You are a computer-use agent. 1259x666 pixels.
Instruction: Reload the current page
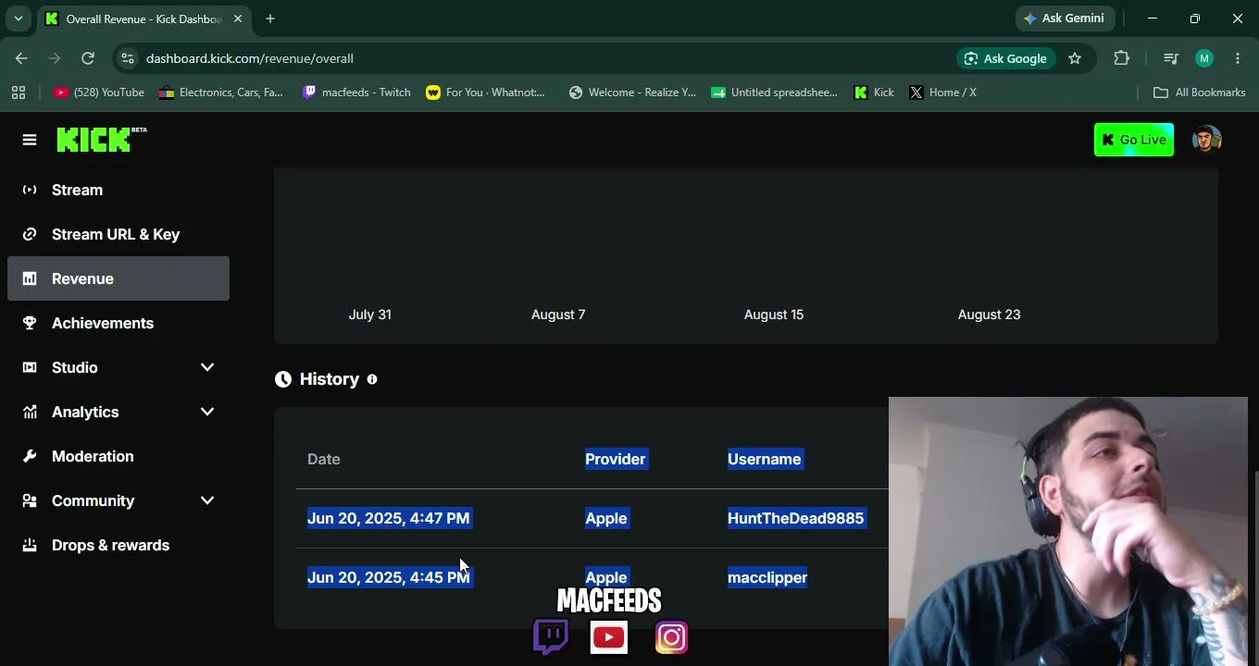(x=88, y=58)
